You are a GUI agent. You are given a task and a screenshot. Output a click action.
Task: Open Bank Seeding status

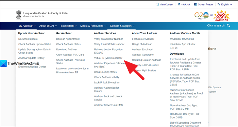click(105, 72)
